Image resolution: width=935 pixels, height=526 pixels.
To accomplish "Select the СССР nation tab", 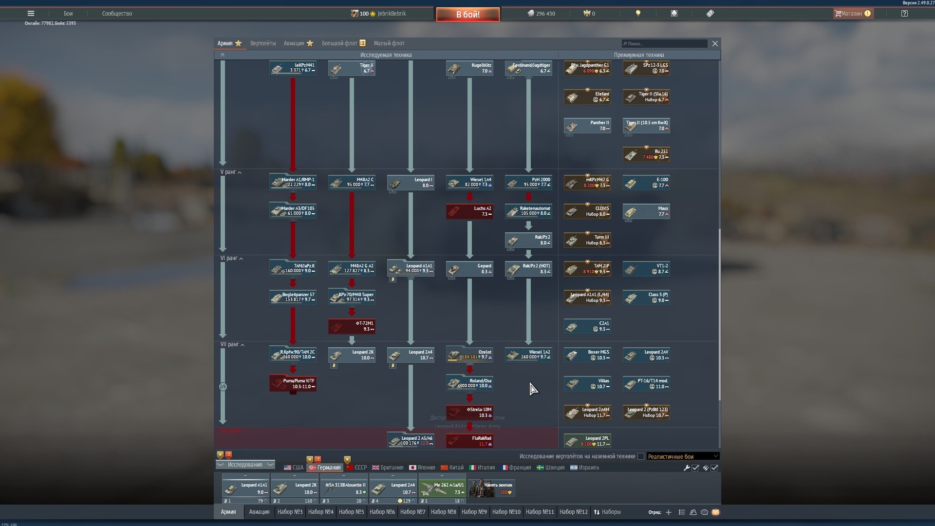I will point(357,468).
